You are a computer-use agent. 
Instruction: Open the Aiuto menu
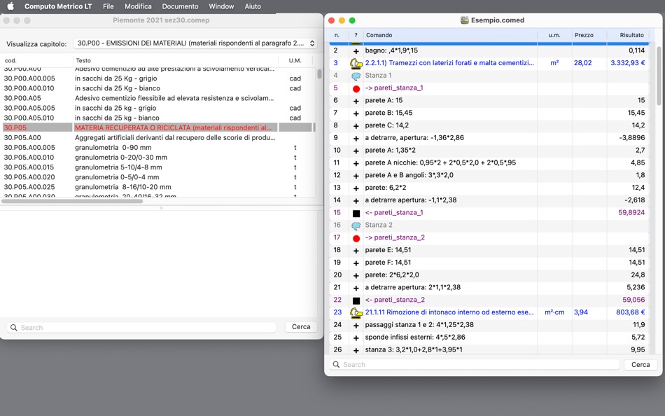pyautogui.click(x=253, y=6)
